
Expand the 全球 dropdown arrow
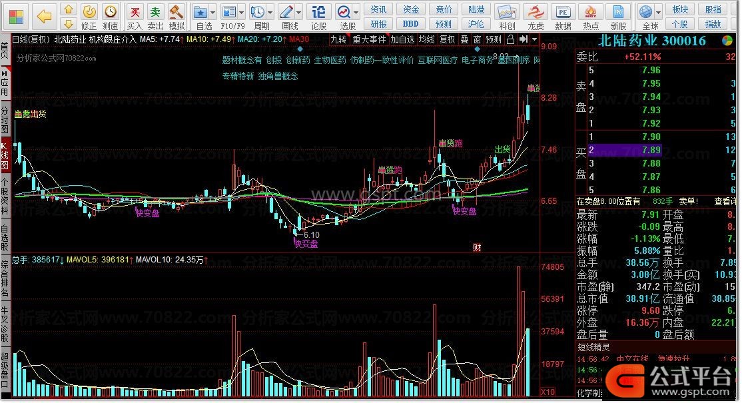[658, 12]
